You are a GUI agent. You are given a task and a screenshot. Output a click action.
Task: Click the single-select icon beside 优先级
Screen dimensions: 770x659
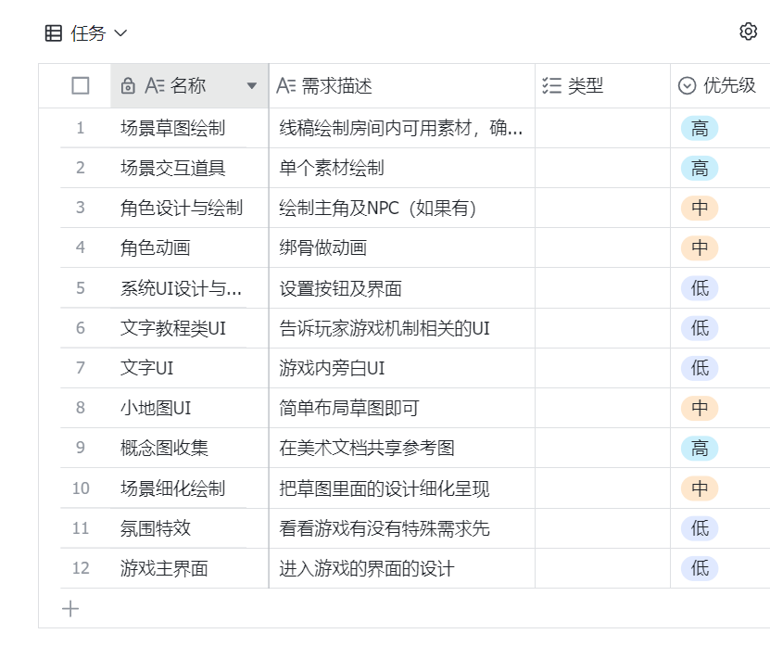[x=687, y=86]
